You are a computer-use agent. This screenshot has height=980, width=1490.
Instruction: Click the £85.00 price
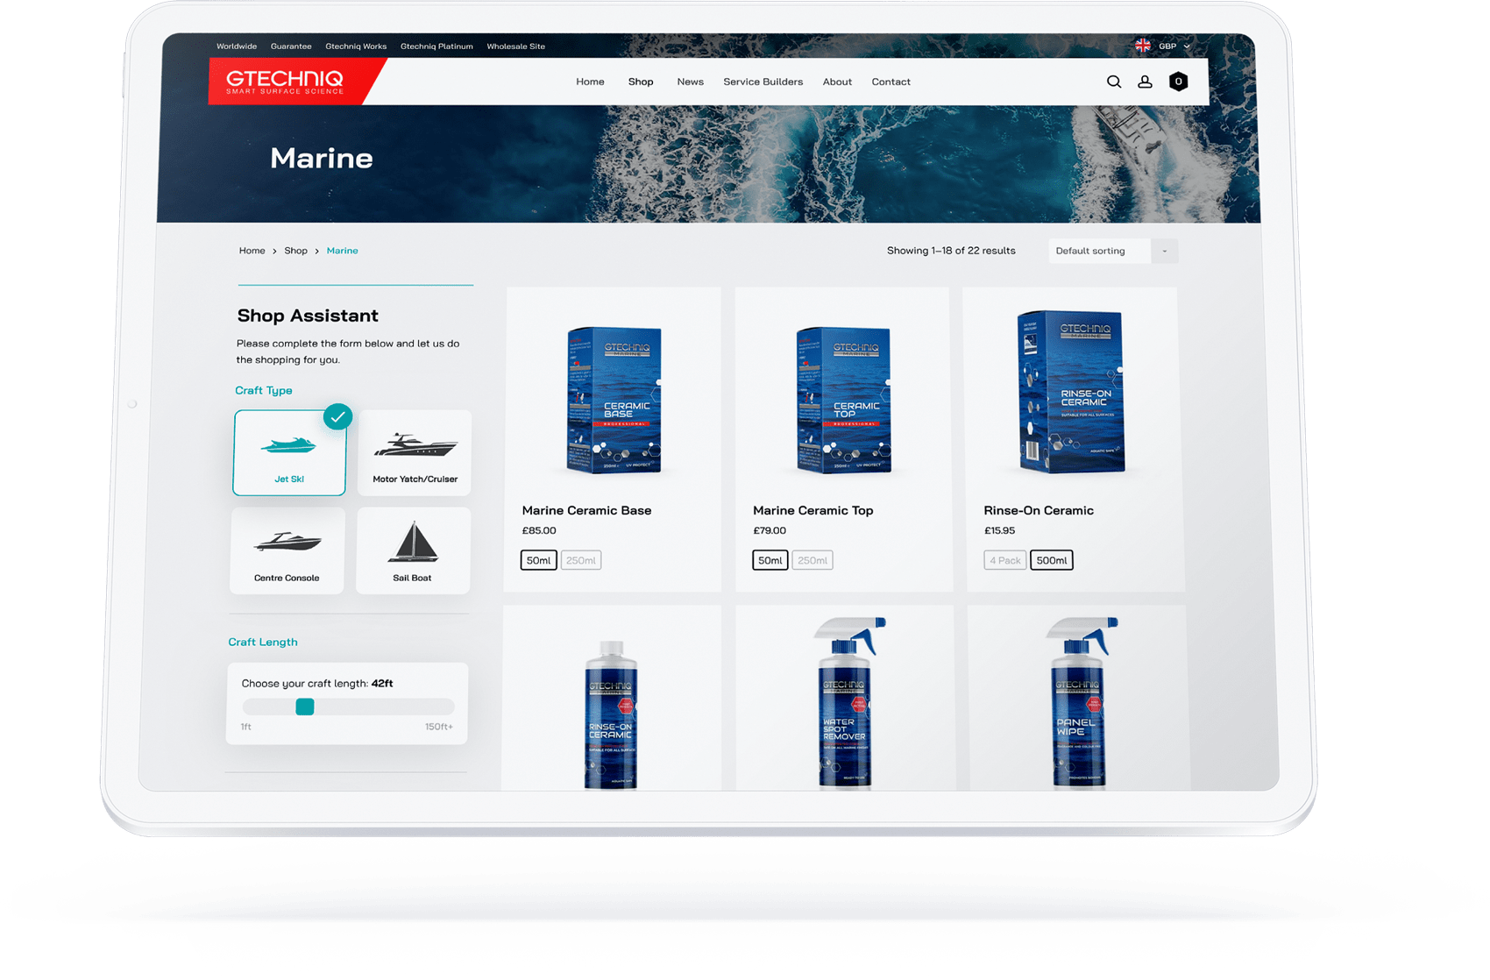pos(539,530)
